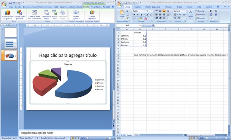Image resolution: width=231 pixels, height=140 pixels.
Task: Click the notes field 'Haga clic para agregar notas'
Action: click(x=66, y=133)
